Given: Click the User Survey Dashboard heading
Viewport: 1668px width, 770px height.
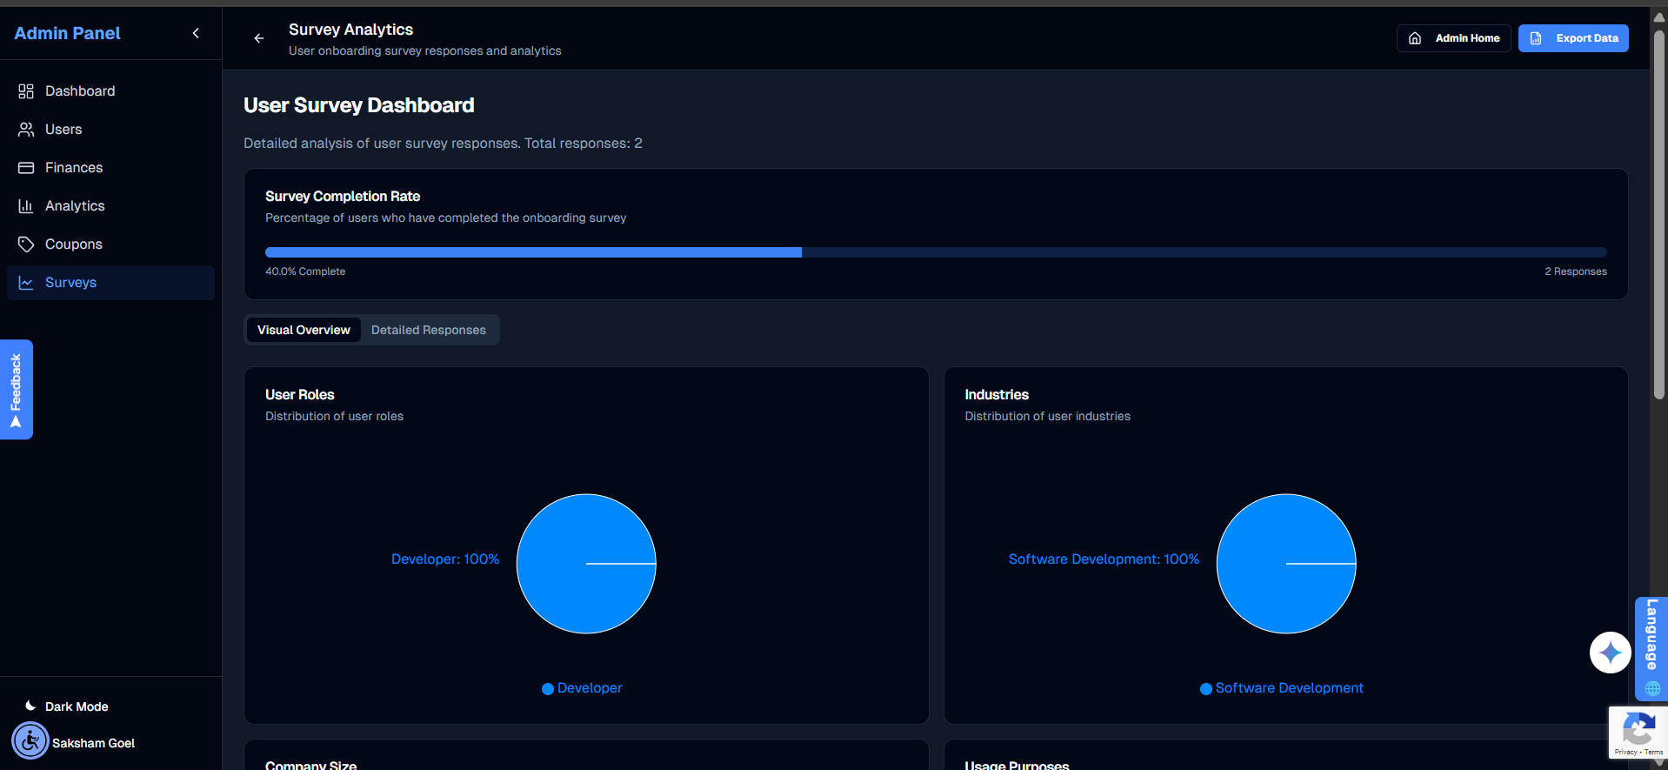Looking at the screenshot, I should click(359, 105).
